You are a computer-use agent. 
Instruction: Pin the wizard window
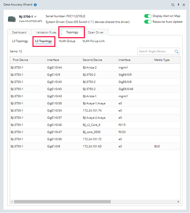coord(178,5)
